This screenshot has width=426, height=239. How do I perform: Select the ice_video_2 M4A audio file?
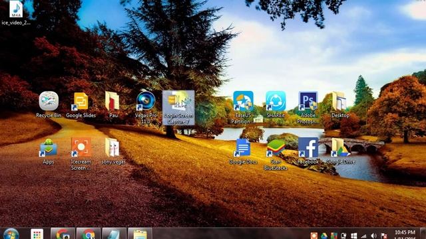pos(16,13)
